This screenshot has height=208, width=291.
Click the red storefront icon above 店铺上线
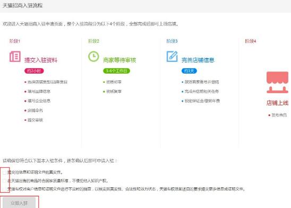pyautogui.click(x=277, y=83)
